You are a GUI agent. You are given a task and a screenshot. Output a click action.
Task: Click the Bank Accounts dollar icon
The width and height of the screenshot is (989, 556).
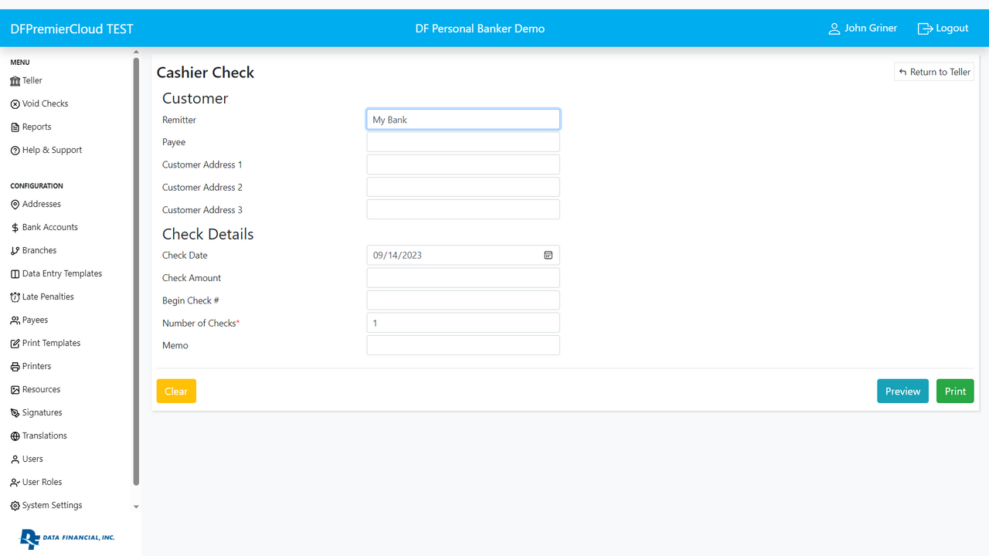15,228
